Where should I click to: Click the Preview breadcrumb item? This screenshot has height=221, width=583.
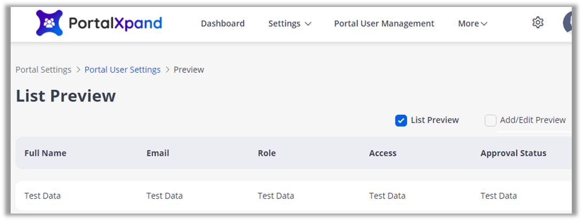pyautogui.click(x=189, y=70)
